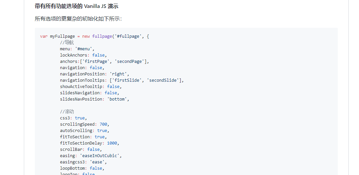Click the anchors firstPage, secondPage line
359x175 pixels.
coord(105,62)
